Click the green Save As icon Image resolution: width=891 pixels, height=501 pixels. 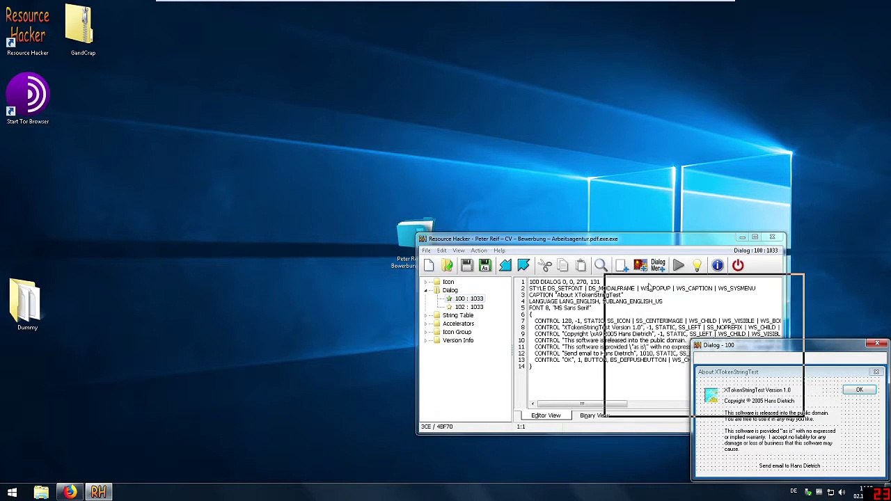[x=485, y=265]
